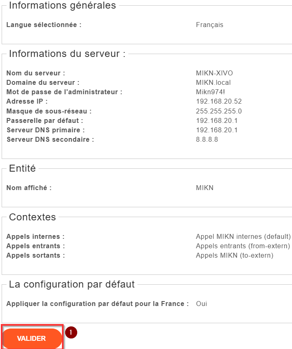Click the La configuration par défaut heading
Viewport: 292px width, 349px height.
[72, 284]
